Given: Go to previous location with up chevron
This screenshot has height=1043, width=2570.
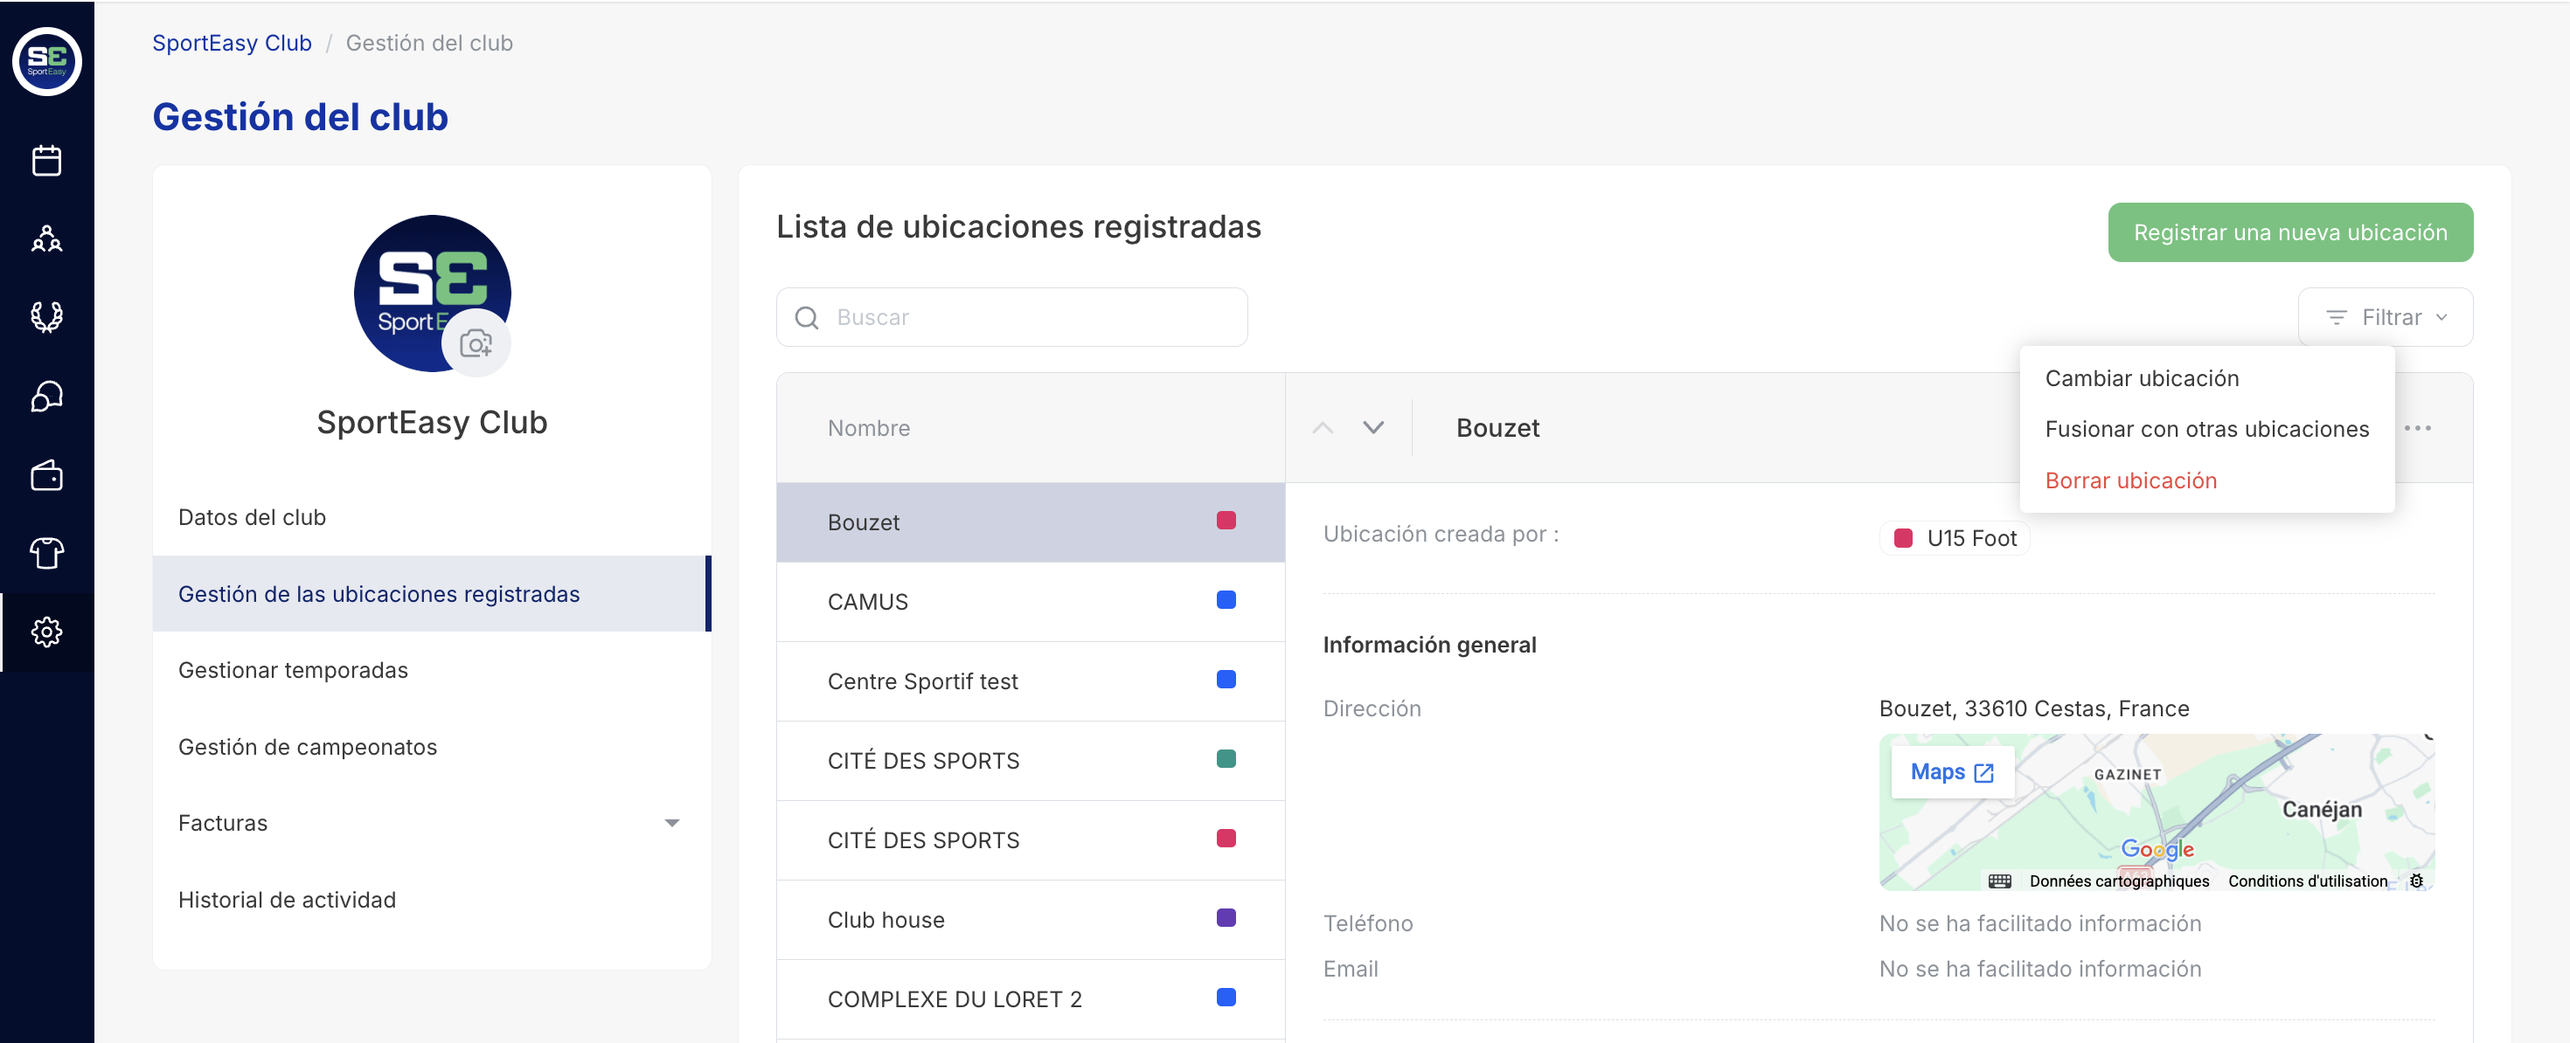Looking at the screenshot, I should point(1322,428).
